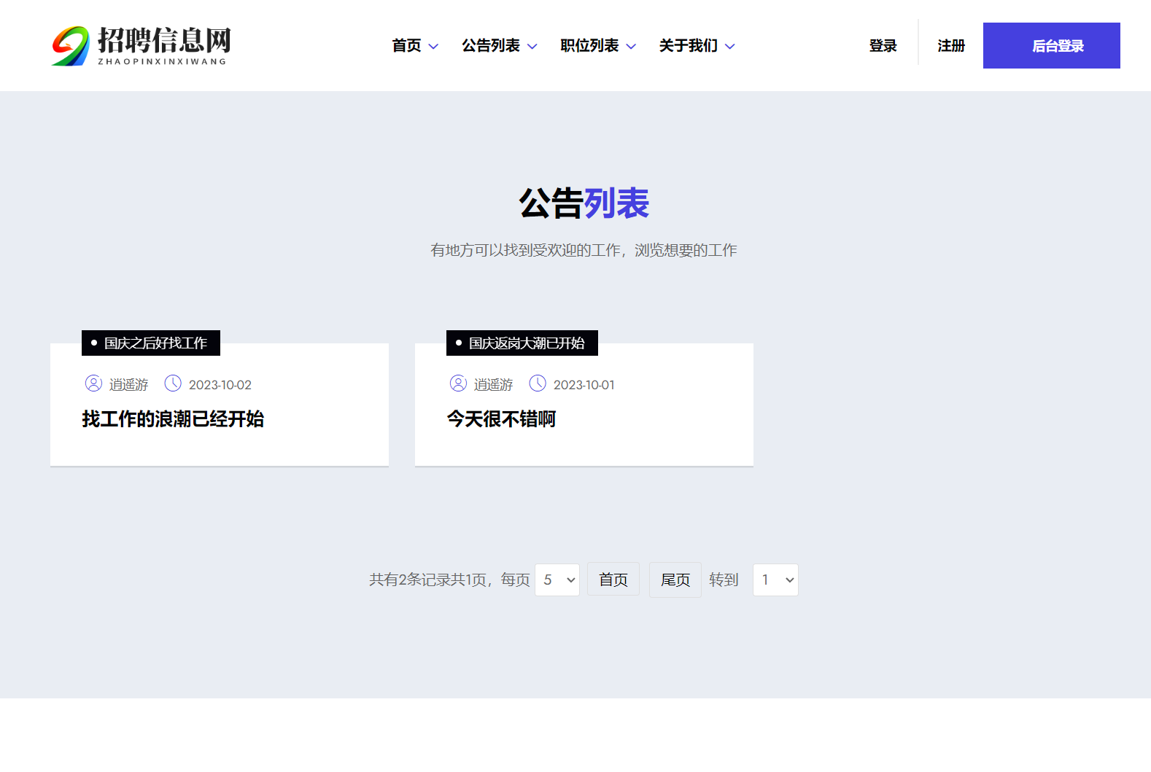This screenshot has height=772, width=1151.
Task: Open the 首页 navigation menu
Action: click(406, 46)
